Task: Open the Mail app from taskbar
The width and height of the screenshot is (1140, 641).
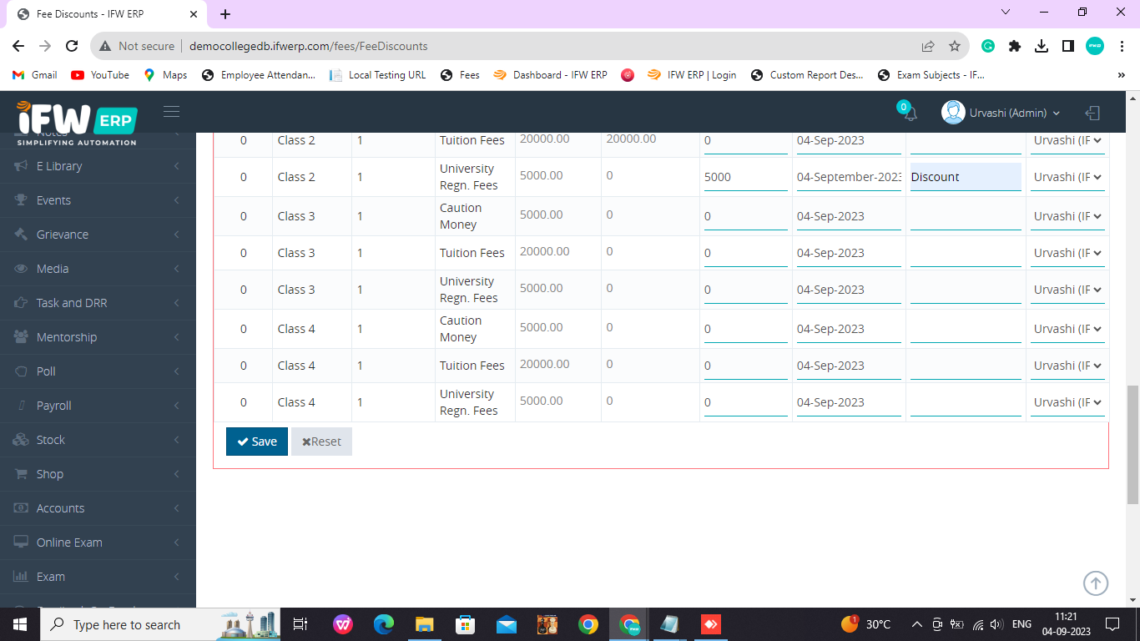Action: 507,624
